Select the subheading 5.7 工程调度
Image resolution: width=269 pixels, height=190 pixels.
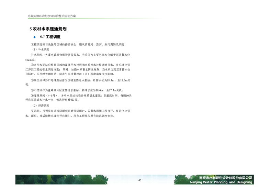coord(50,37)
